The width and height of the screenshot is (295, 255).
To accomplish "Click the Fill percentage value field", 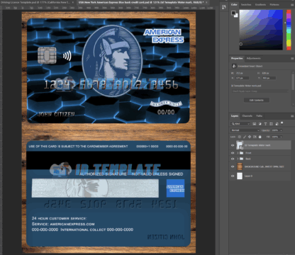I will tap(274, 137).
